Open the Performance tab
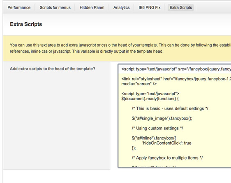 [19, 7]
